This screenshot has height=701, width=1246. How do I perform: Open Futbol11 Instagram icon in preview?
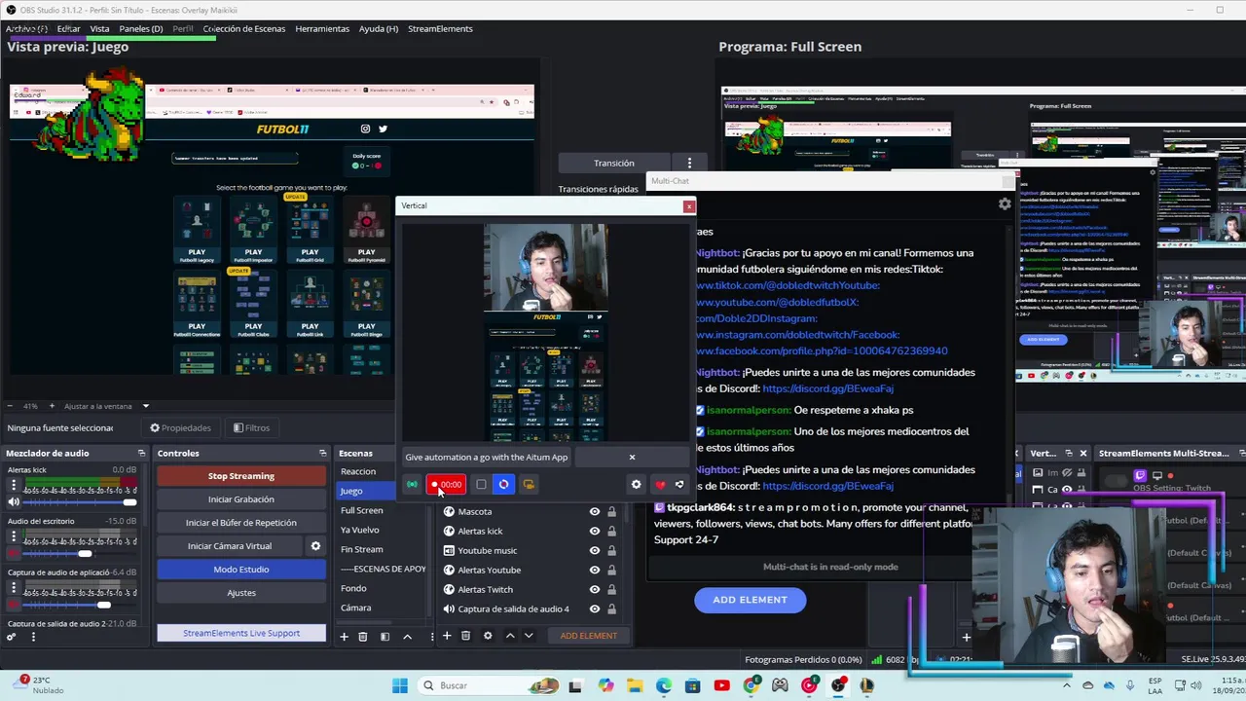point(365,129)
